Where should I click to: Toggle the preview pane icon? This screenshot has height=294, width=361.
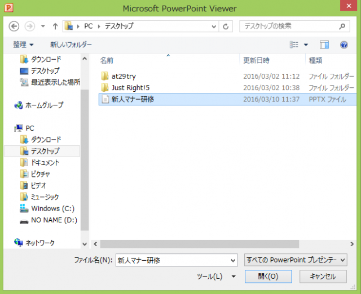[324, 44]
